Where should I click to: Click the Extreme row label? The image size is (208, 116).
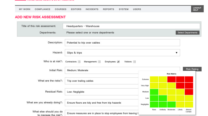145,79
